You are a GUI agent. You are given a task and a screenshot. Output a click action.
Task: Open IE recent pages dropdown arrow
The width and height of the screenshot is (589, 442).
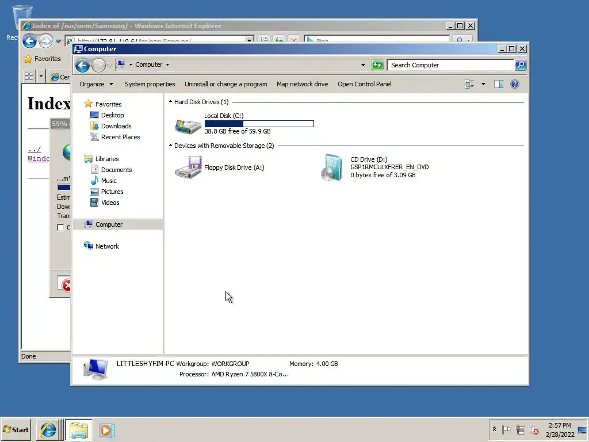58,41
